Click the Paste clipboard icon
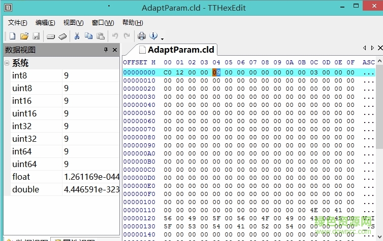 tap(101, 36)
